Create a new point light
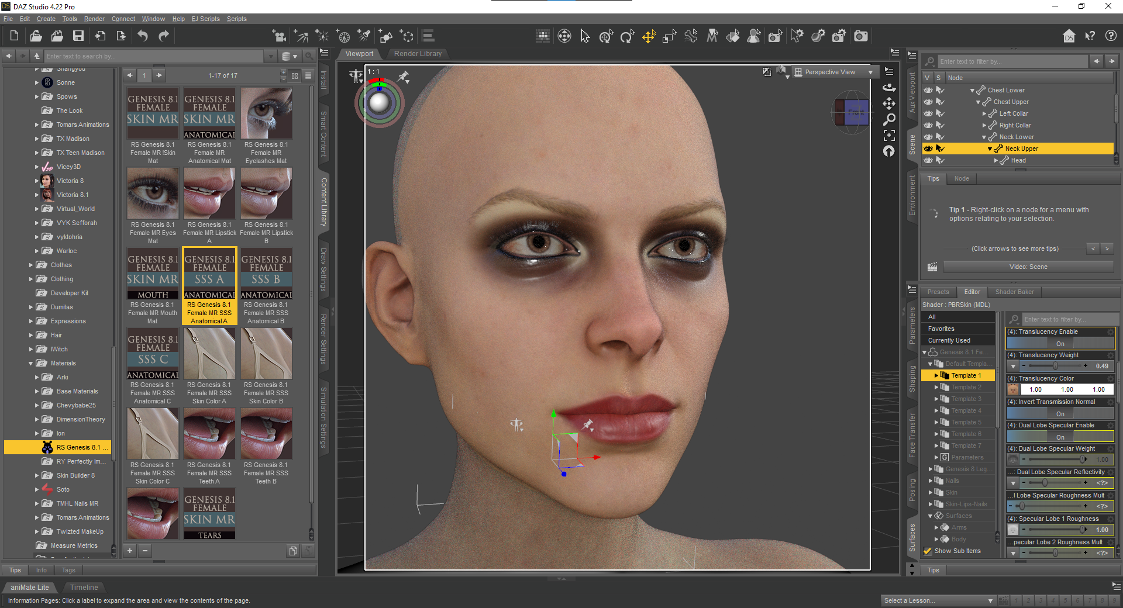 click(322, 36)
